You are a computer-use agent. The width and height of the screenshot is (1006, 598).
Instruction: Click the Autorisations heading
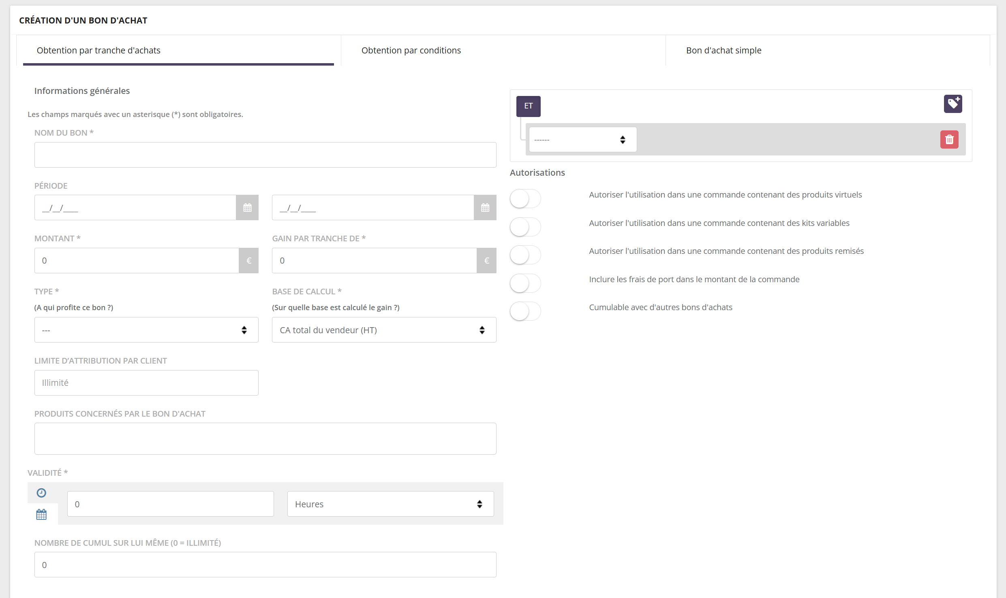click(x=537, y=172)
